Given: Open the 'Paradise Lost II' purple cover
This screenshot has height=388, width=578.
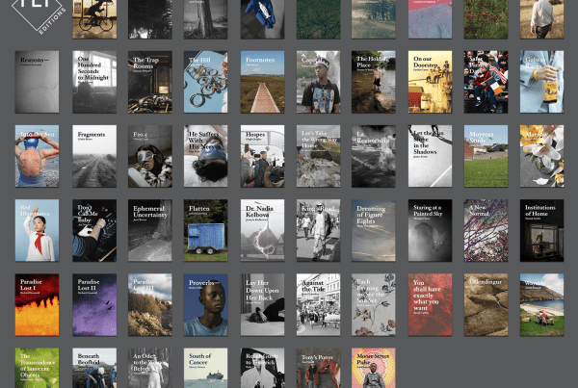Looking at the screenshot, I should coord(94,305).
